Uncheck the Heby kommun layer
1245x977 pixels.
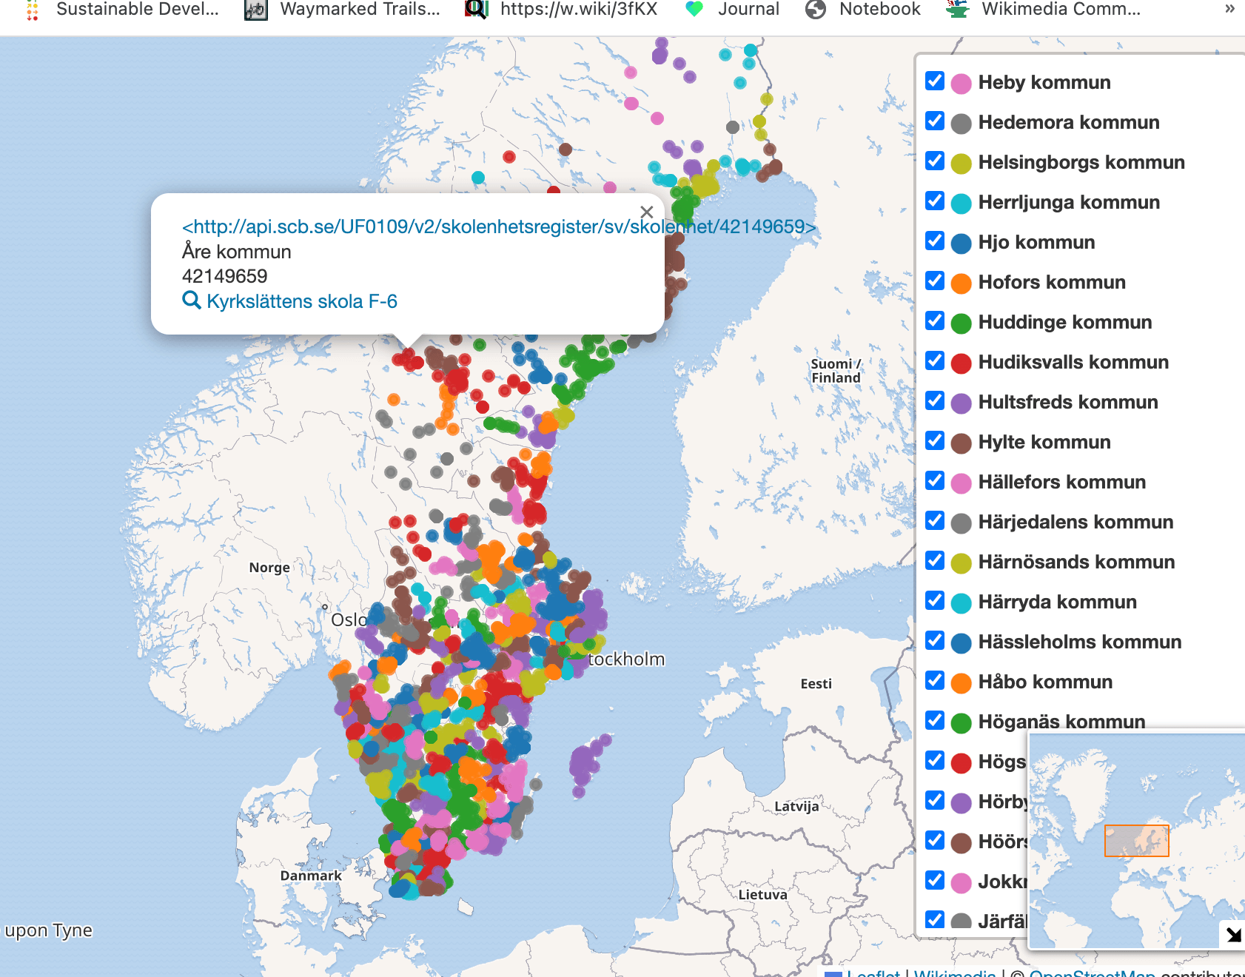tap(935, 81)
